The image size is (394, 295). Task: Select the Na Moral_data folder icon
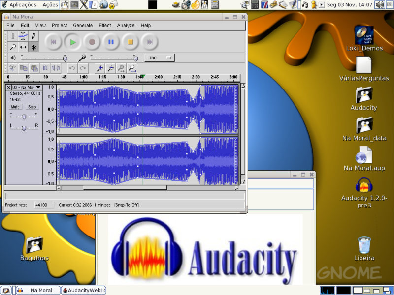tap(364, 129)
